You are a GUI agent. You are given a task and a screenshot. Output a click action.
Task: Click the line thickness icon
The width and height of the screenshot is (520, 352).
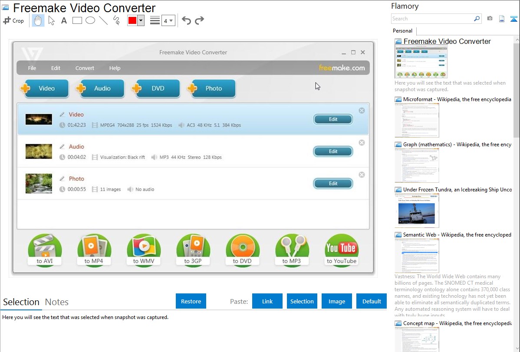[x=155, y=20]
